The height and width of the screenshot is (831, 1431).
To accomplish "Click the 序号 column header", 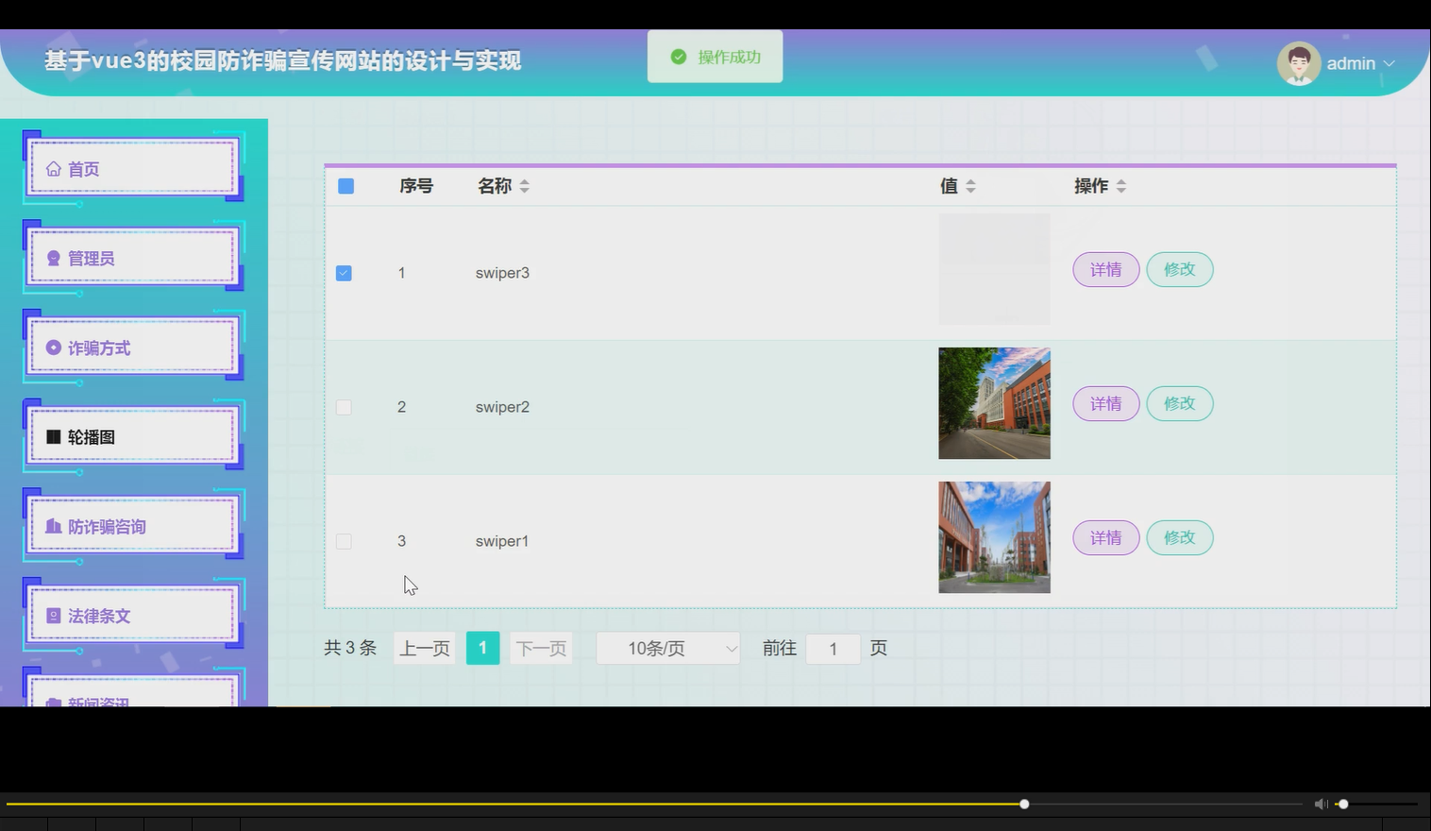I will coord(416,186).
